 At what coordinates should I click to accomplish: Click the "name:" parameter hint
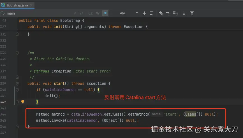(x=157, y=114)
